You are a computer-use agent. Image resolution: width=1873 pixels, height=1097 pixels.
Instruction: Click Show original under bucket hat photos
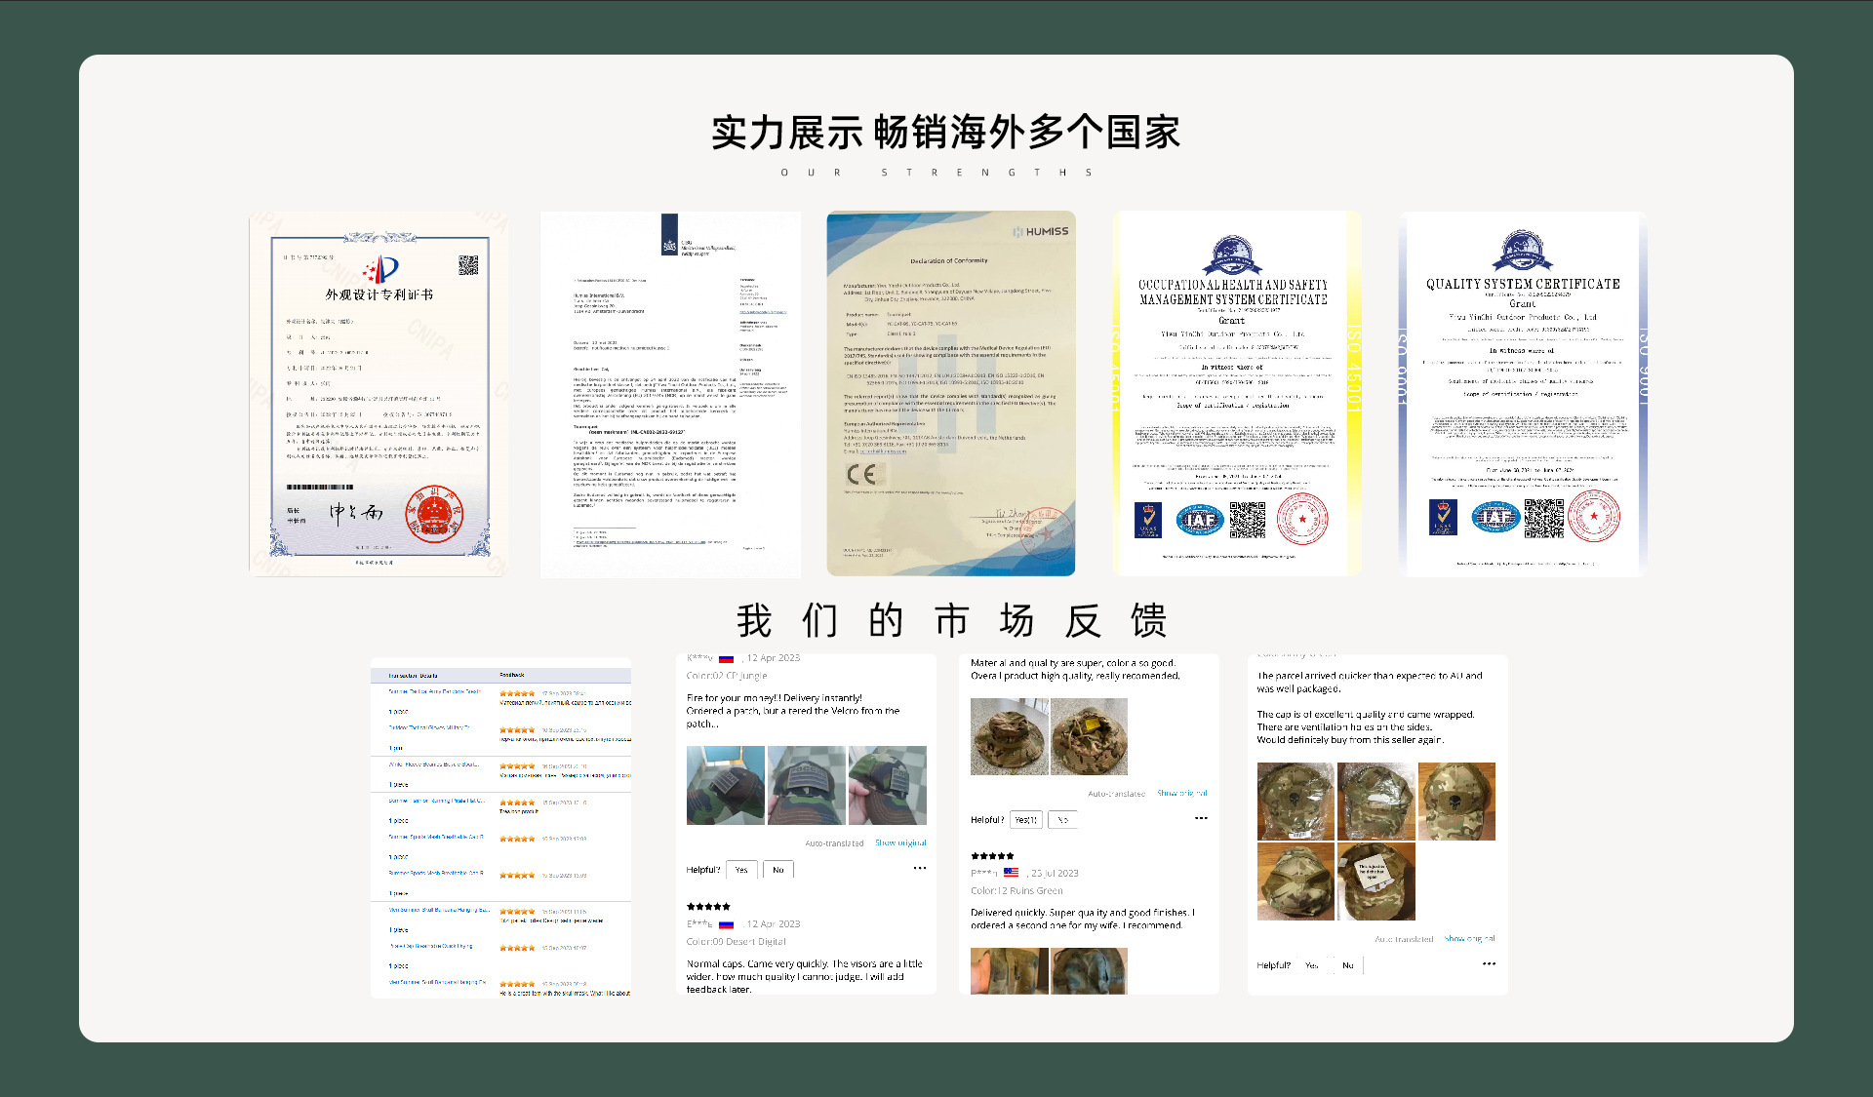(1182, 794)
